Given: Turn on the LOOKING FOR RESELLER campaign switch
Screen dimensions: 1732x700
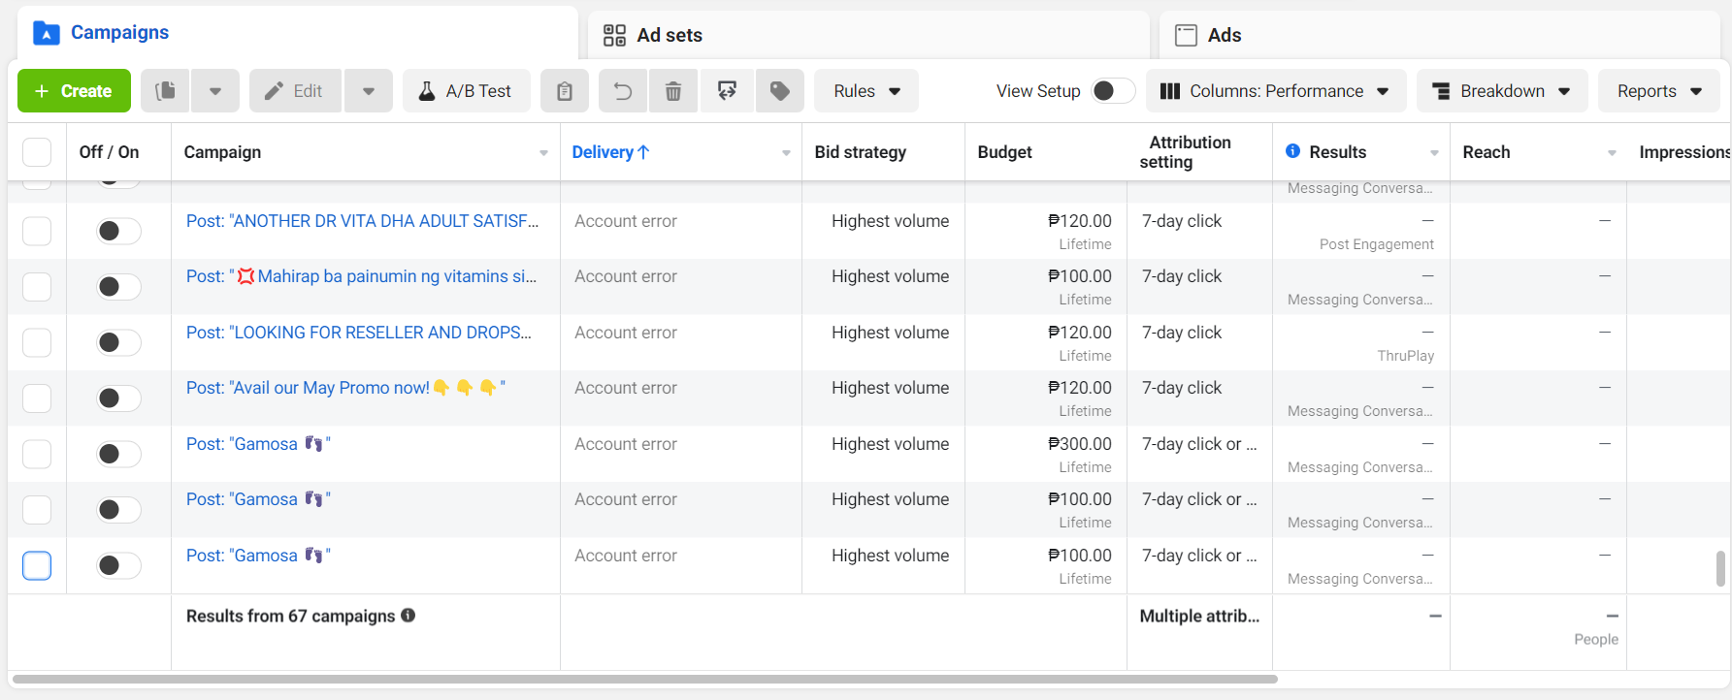Looking at the screenshot, I should 118,342.
